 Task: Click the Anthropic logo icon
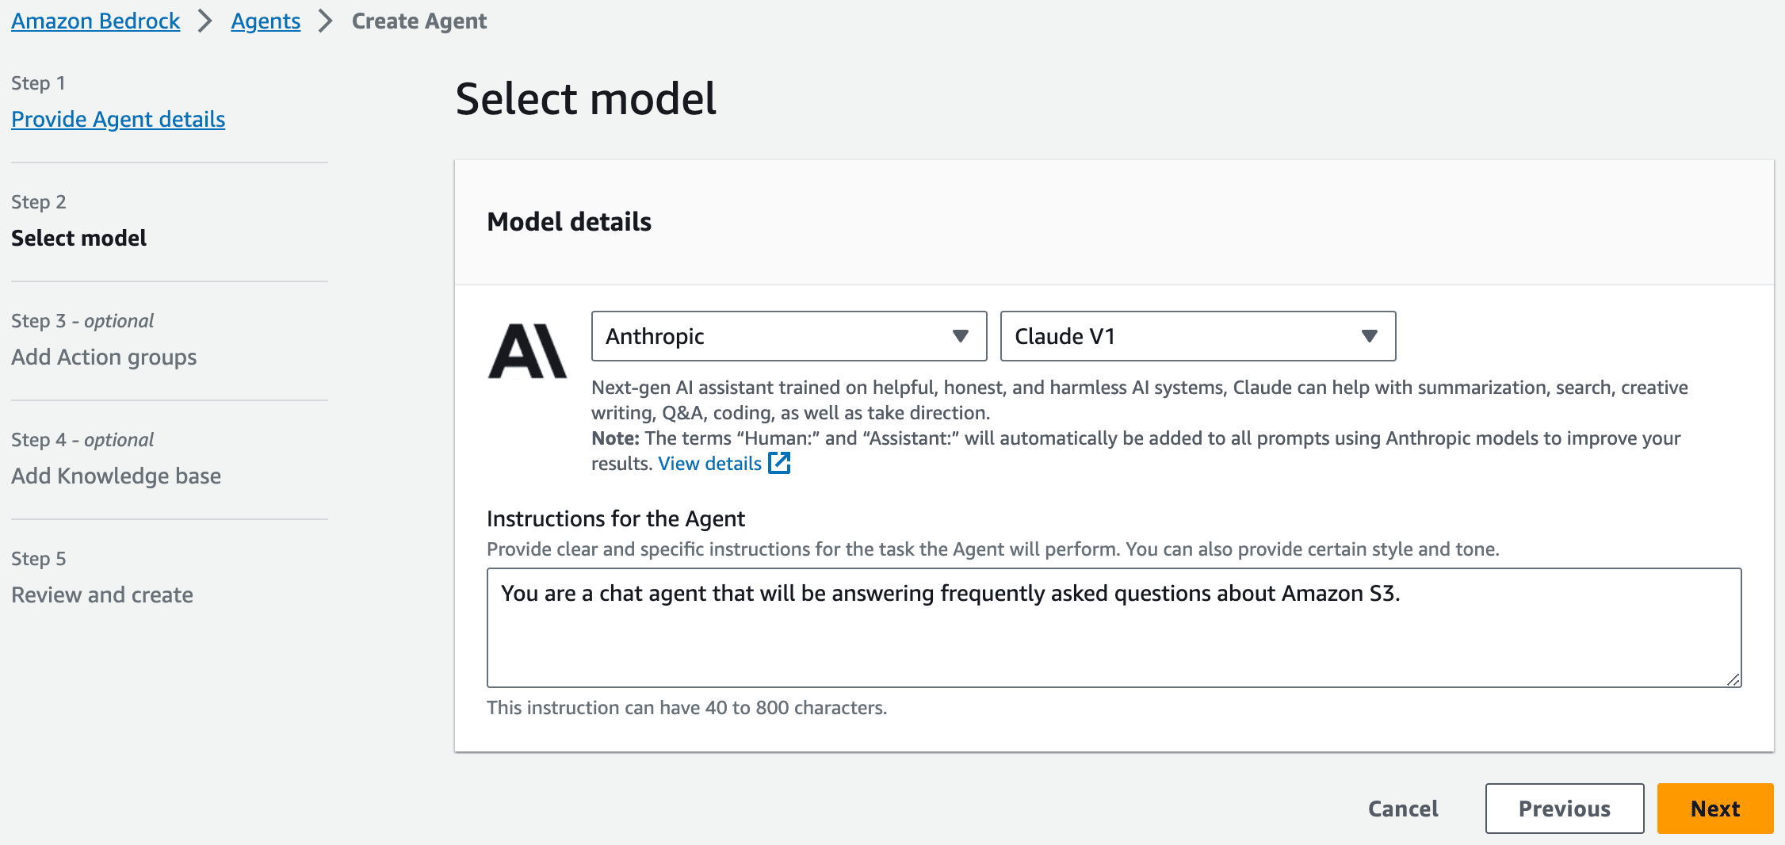click(527, 351)
